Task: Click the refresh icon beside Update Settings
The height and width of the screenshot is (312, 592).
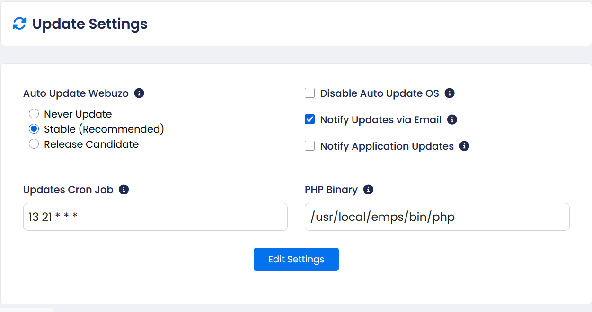Action: [19, 24]
